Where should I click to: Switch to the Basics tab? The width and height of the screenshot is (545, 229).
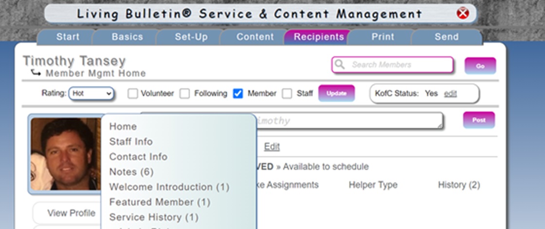coord(127,37)
